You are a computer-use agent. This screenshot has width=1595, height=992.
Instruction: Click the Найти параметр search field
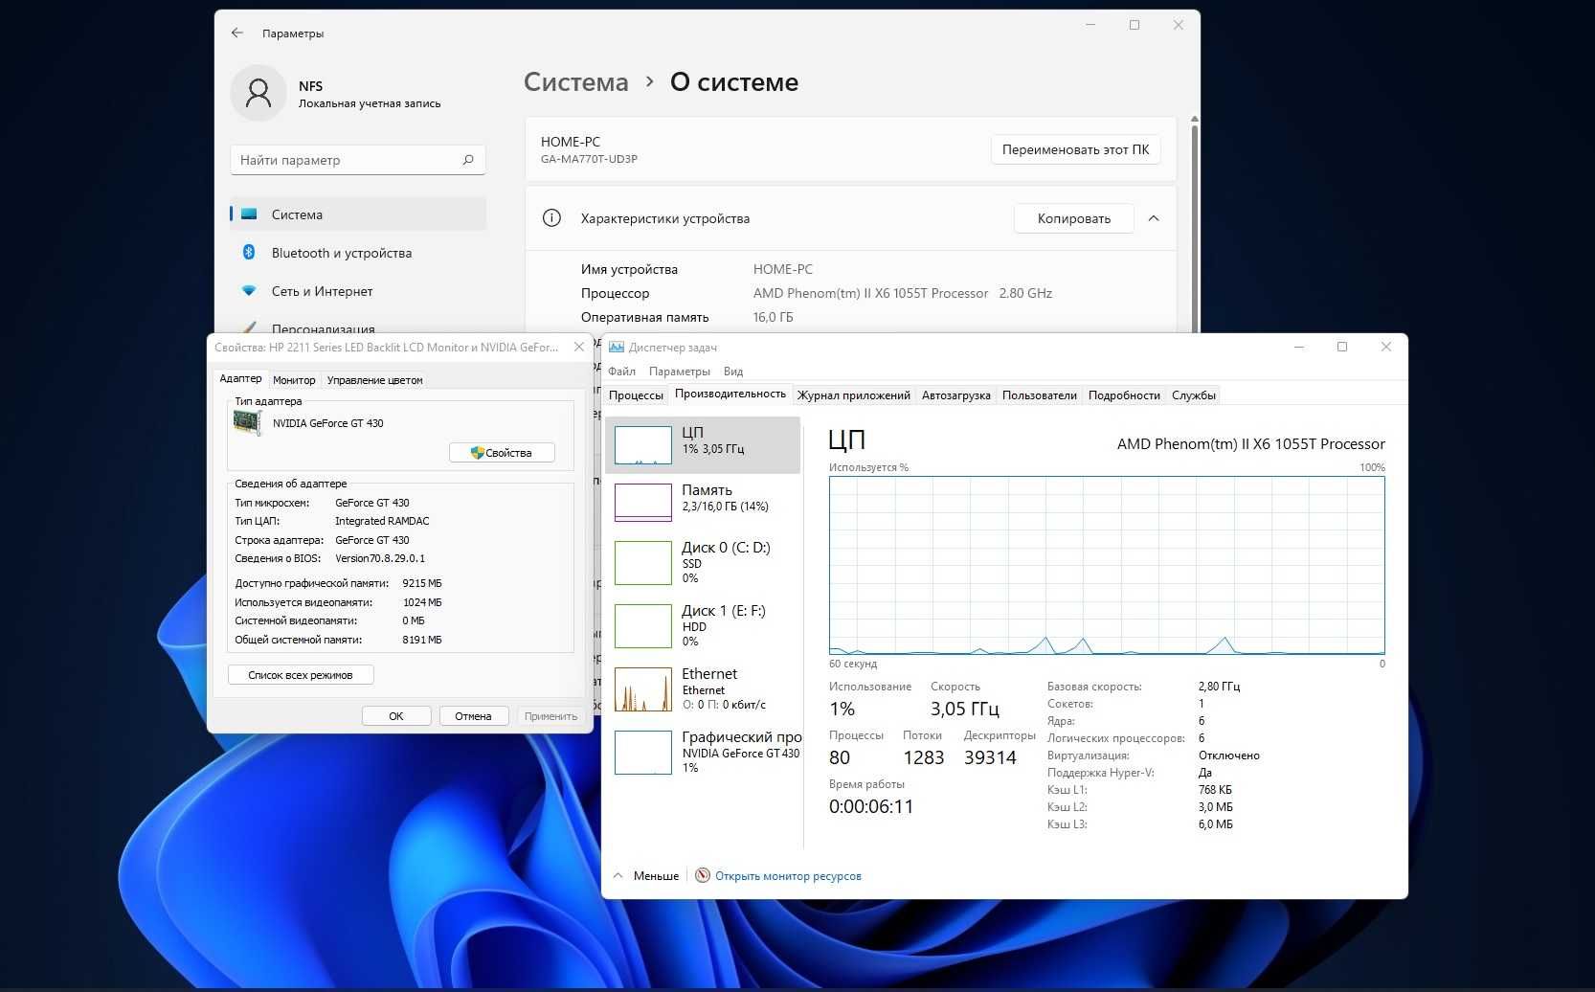point(358,160)
